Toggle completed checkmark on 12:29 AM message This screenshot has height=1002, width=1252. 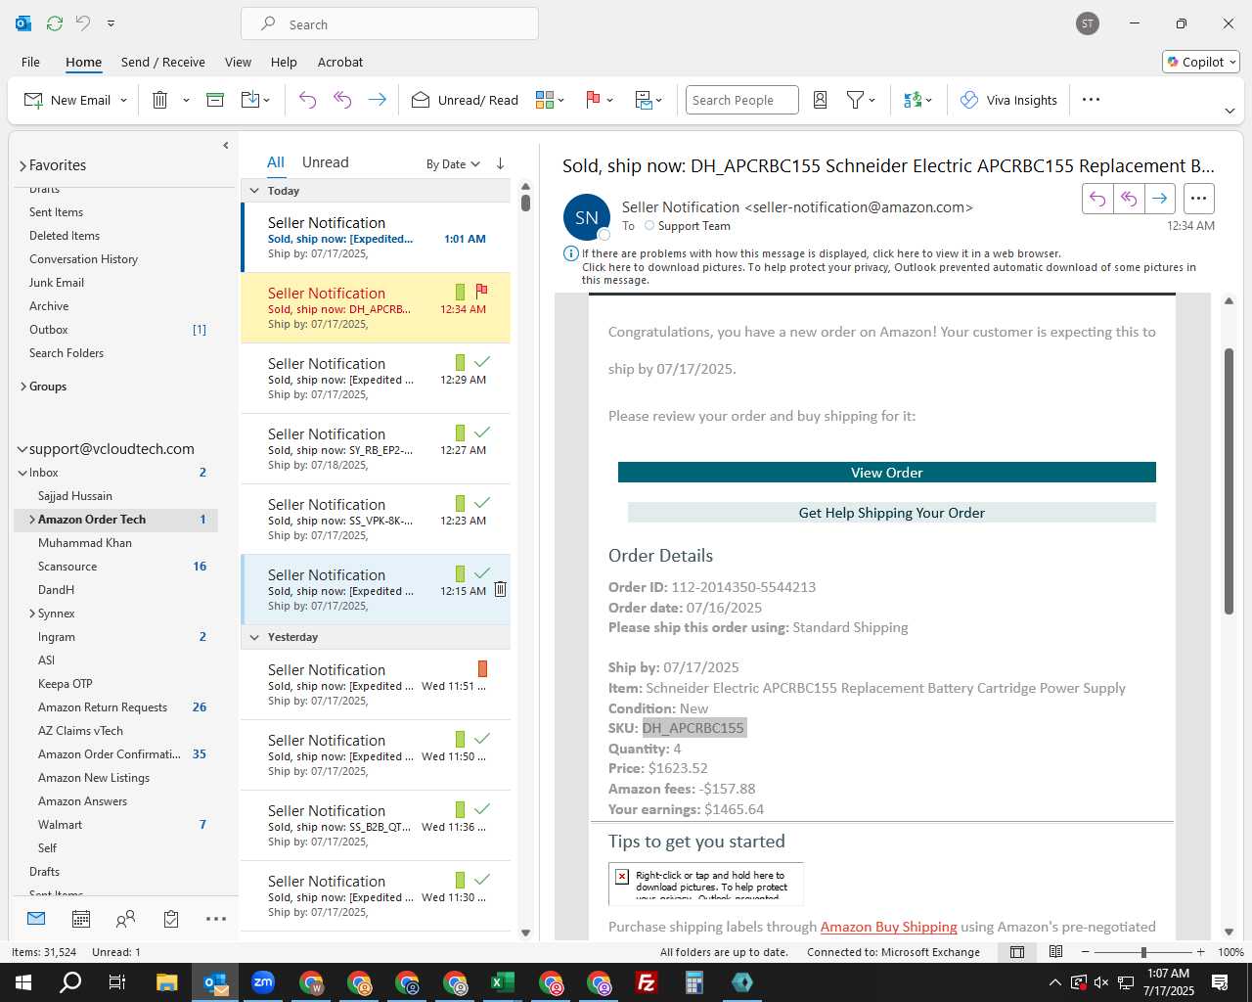[x=481, y=362]
